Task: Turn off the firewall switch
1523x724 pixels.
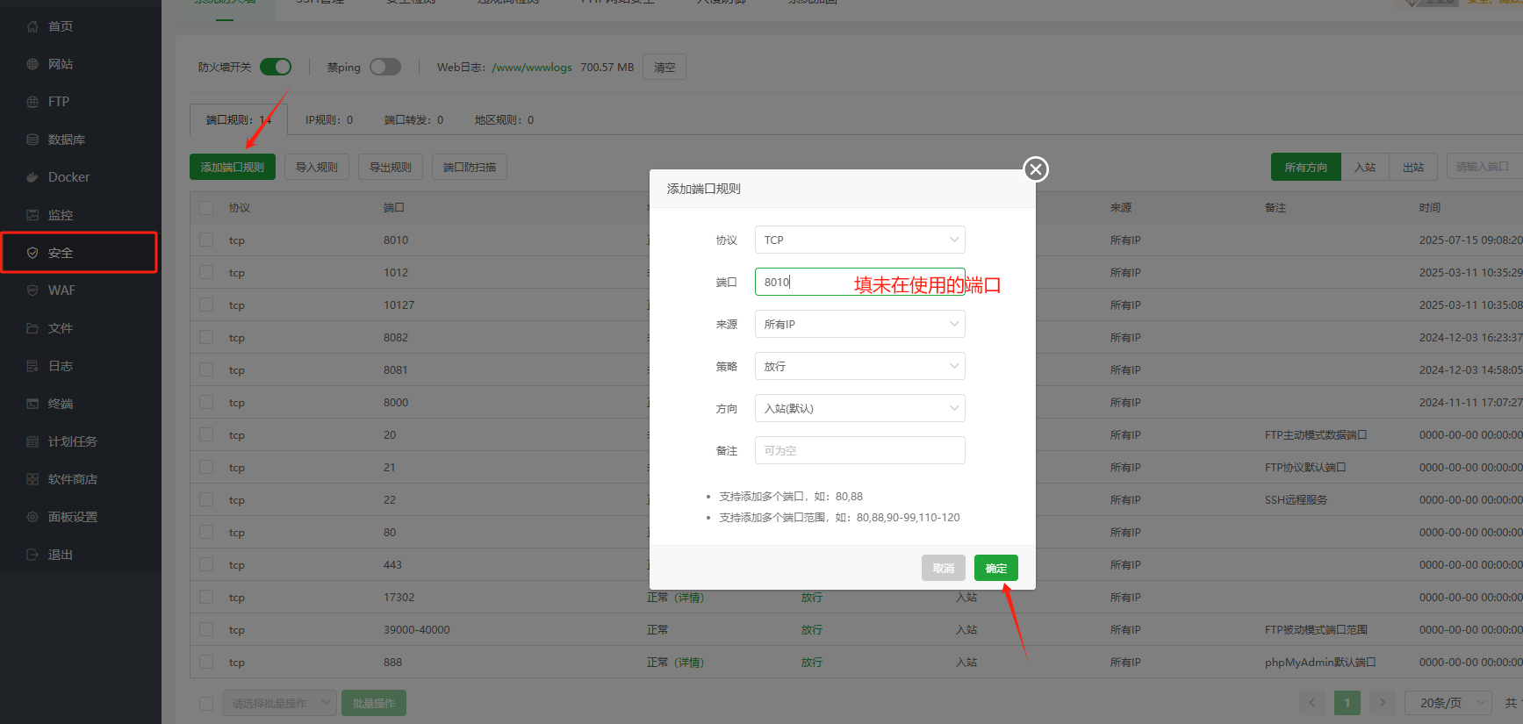Action: 276,67
